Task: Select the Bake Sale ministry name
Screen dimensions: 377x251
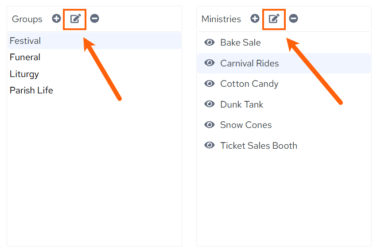Action: 241,42
